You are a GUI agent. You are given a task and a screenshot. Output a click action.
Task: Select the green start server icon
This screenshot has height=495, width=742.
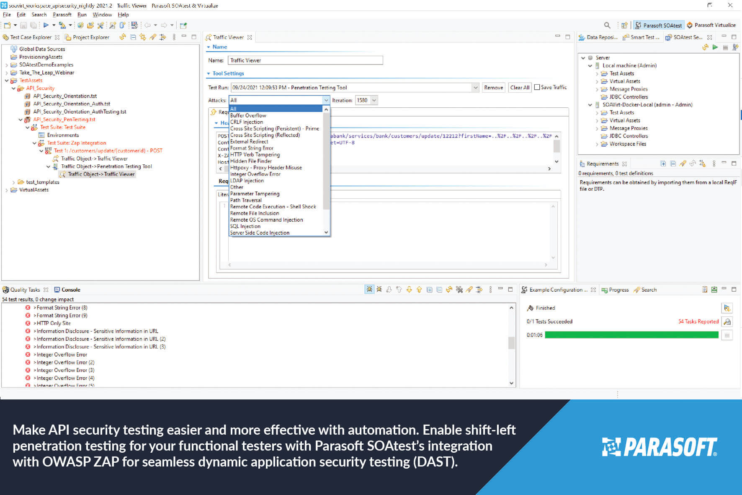point(715,47)
